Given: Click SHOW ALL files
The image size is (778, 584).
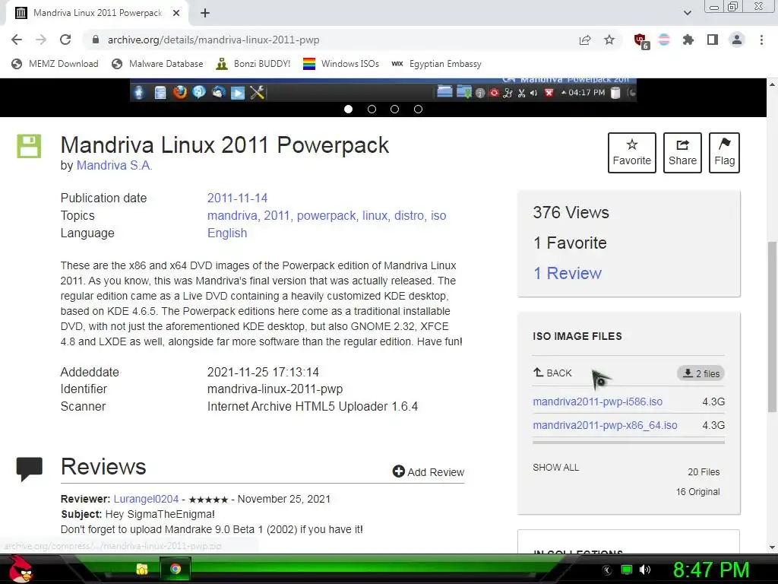Looking at the screenshot, I should tap(555, 468).
